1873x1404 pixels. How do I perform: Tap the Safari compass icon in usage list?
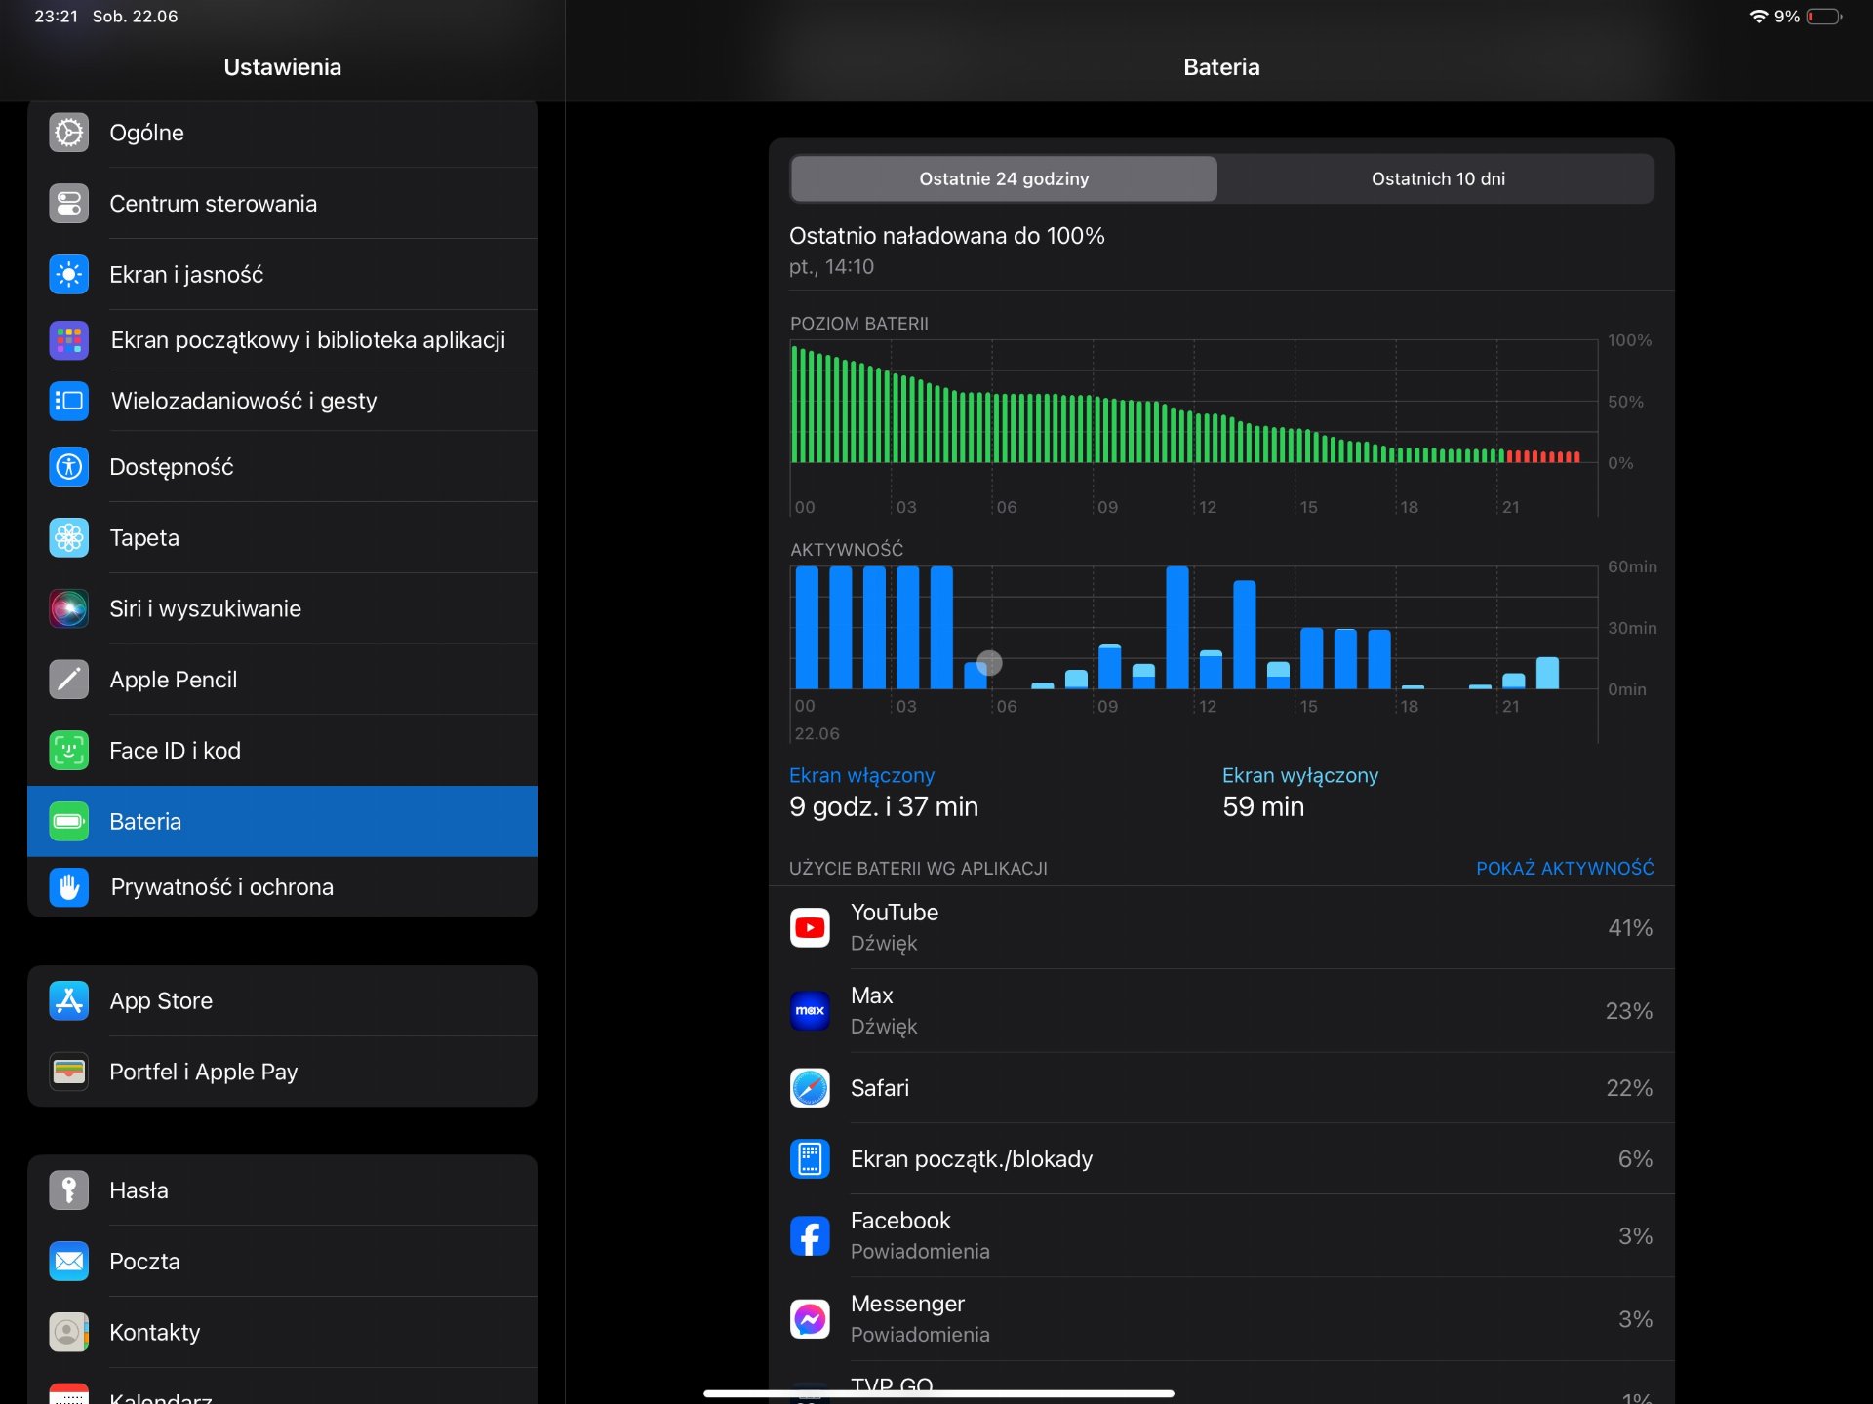[810, 1088]
